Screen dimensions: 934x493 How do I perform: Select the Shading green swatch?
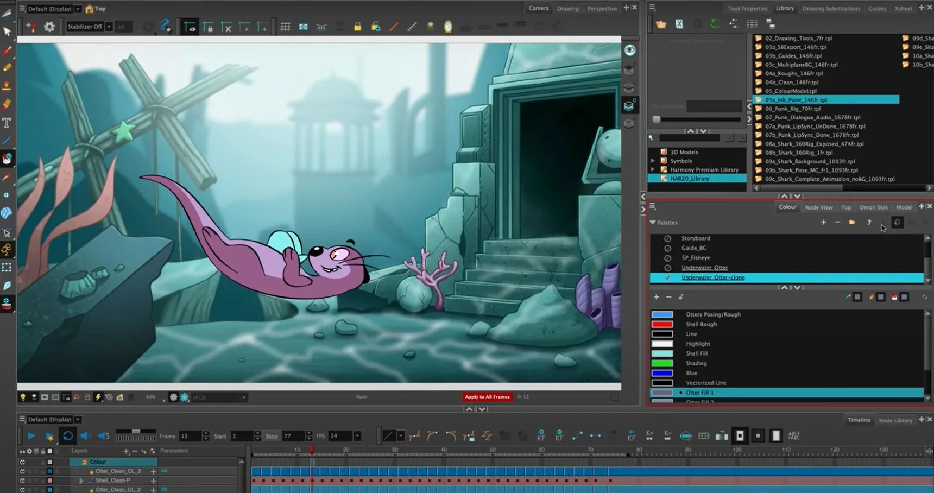[x=662, y=363]
